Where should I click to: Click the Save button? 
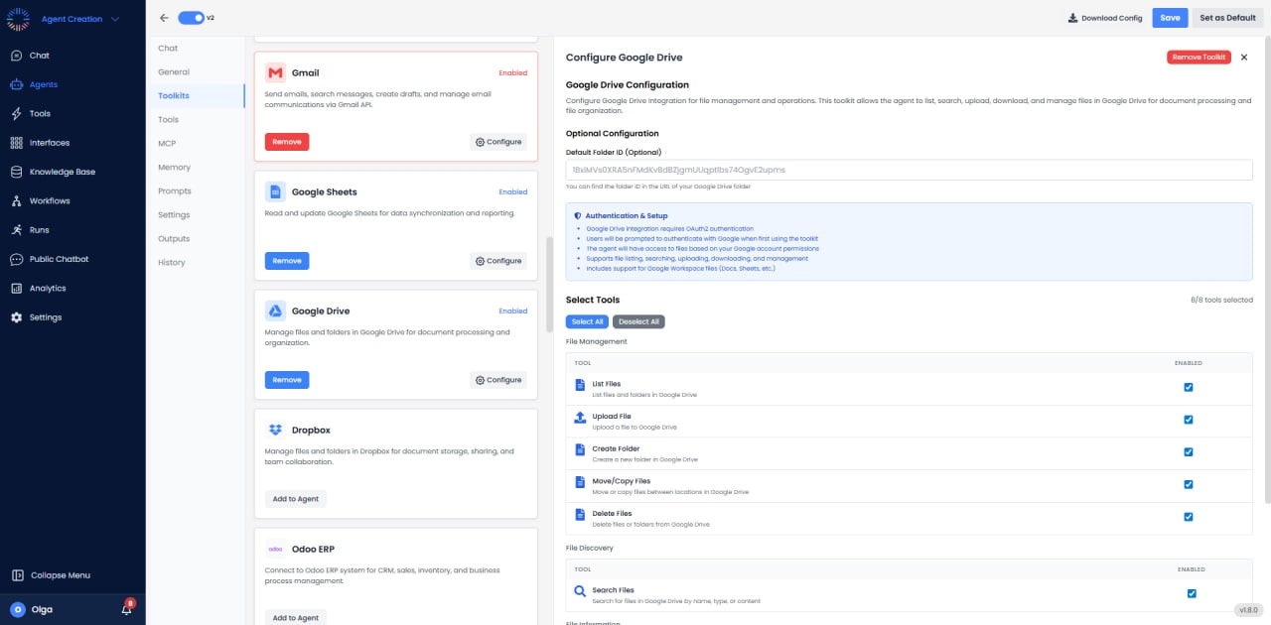1169,17
